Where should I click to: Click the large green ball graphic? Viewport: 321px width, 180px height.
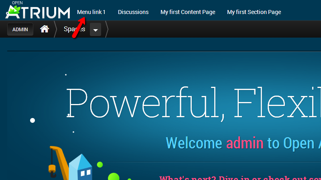(x=114, y=176)
